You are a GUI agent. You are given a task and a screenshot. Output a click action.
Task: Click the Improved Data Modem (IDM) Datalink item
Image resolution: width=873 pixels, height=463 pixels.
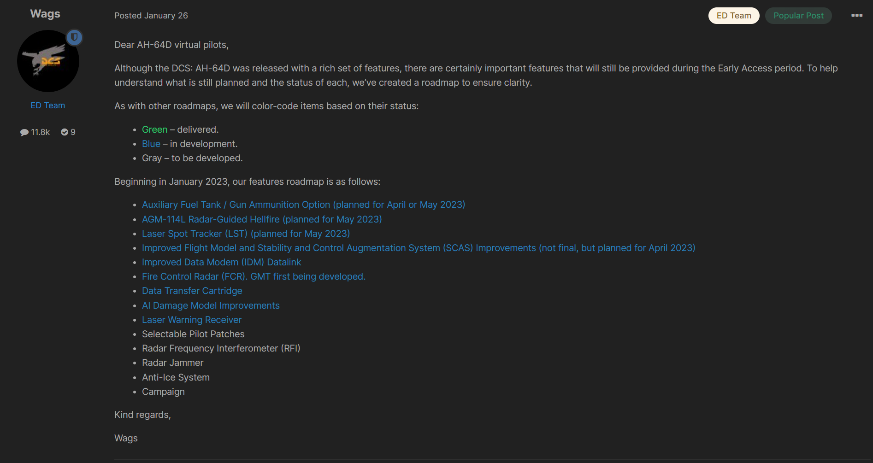coord(221,262)
